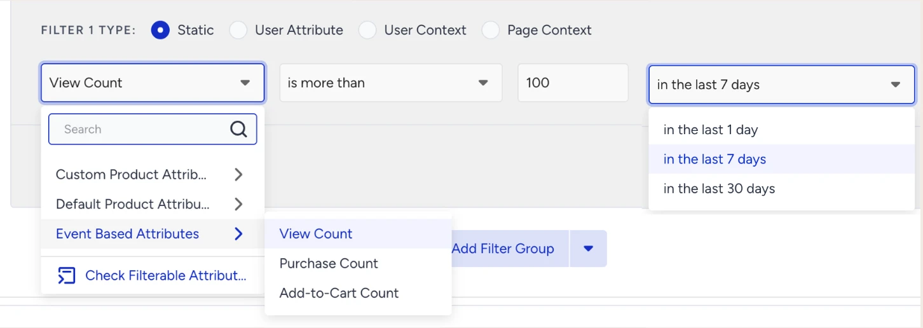Click the Event Based Attributes label
The width and height of the screenshot is (923, 328).
click(127, 234)
